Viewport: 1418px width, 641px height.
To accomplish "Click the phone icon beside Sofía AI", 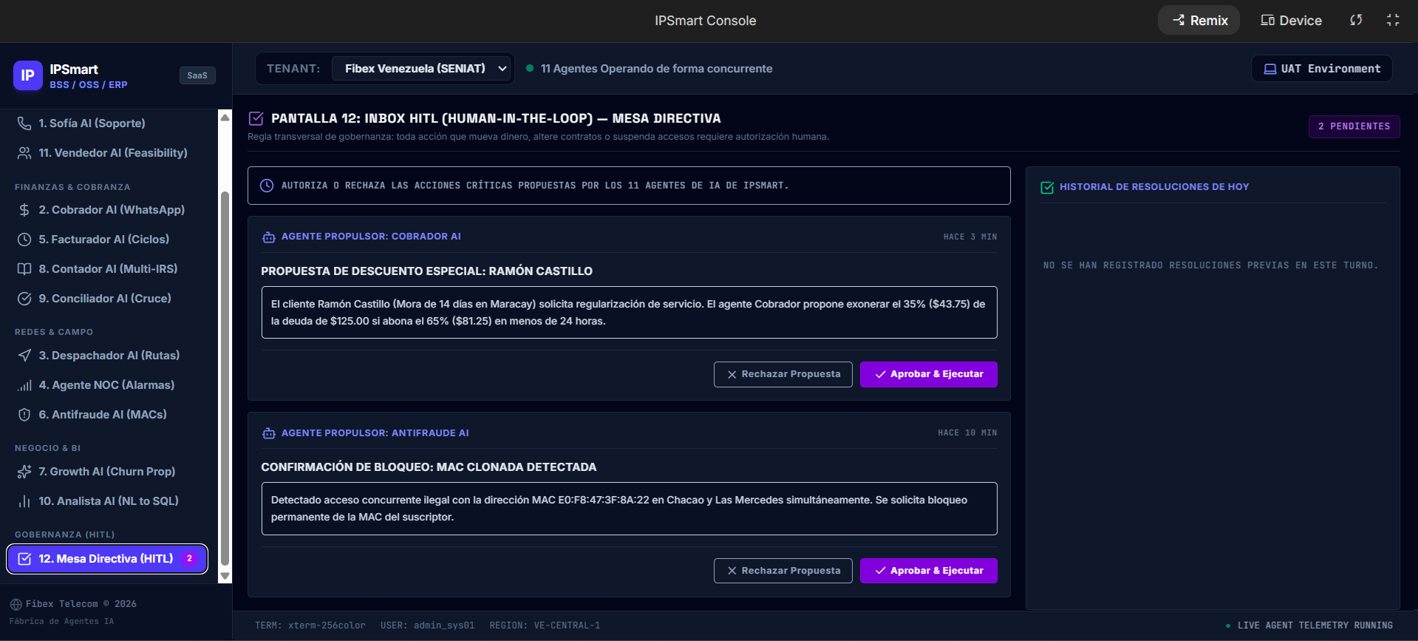I will point(24,123).
